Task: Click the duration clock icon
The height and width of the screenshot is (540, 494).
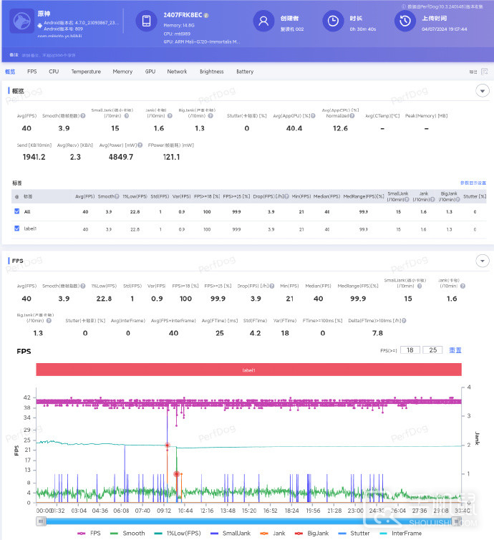Action: (333, 21)
